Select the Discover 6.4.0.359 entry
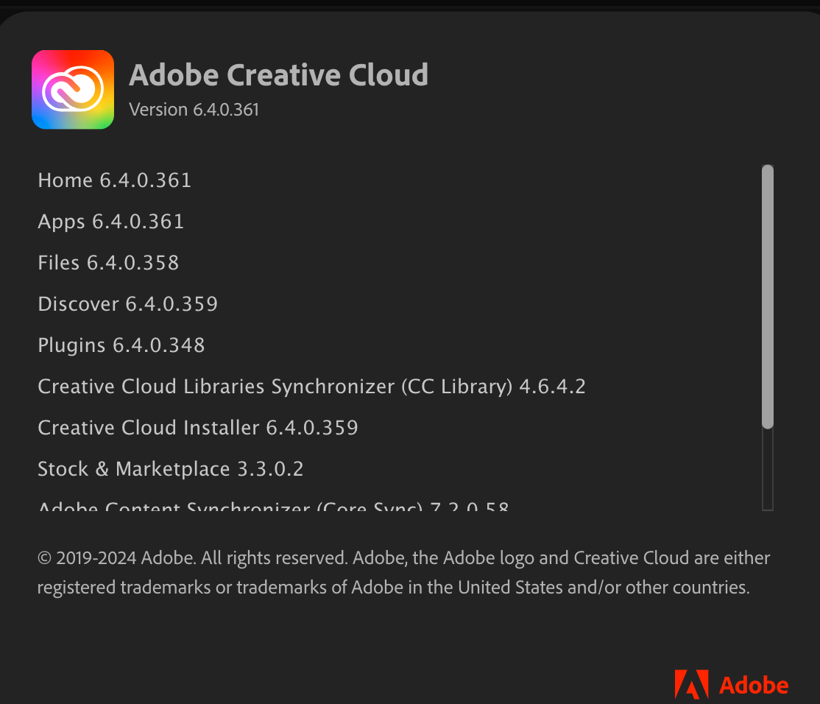 (x=127, y=304)
